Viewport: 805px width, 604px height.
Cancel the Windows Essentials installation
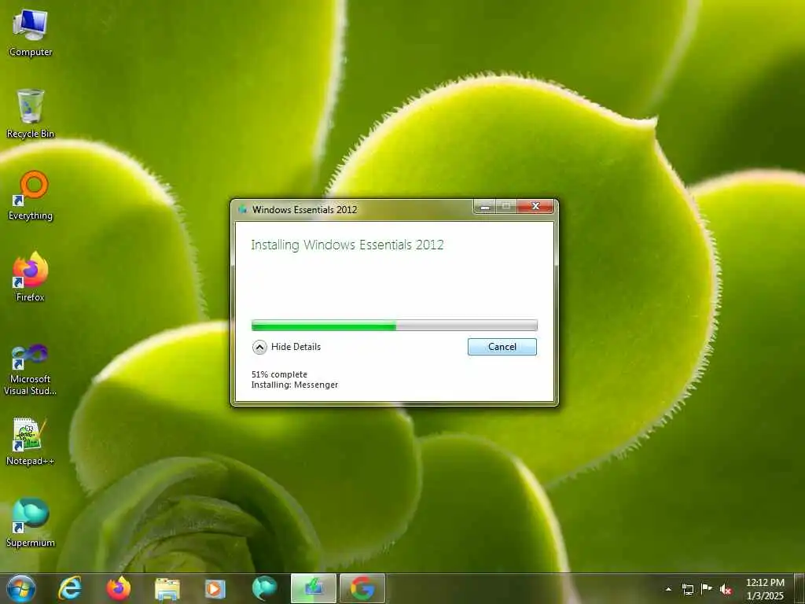click(x=502, y=347)
